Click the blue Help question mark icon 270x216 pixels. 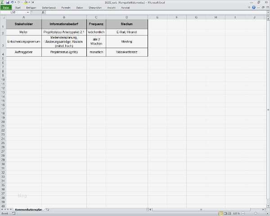(x=254, y=7)
